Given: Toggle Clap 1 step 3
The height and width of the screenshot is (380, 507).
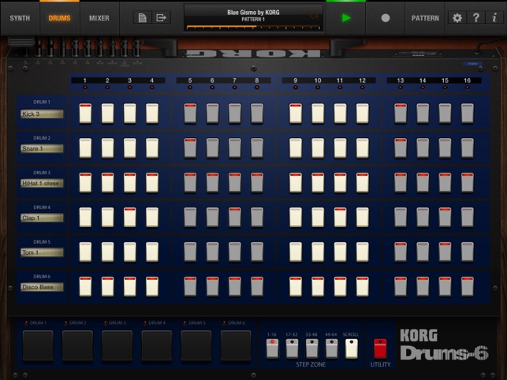Looking at the screenshot, I should [130, 217].
